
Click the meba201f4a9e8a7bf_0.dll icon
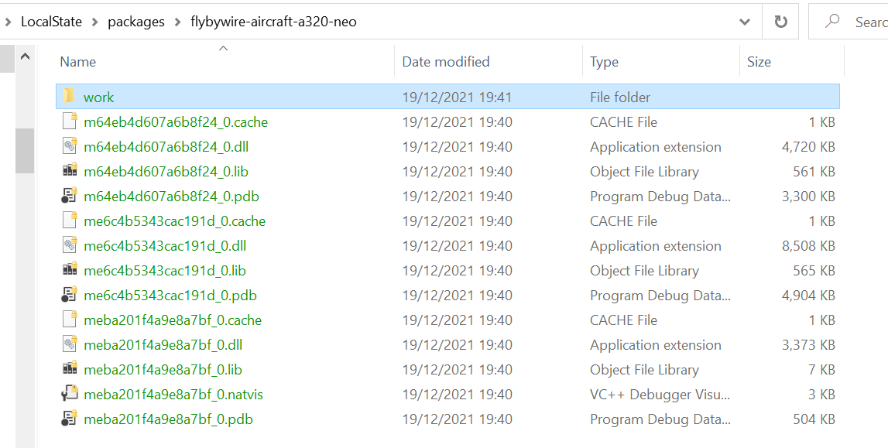pyautogui.click(x=68, y=344)
